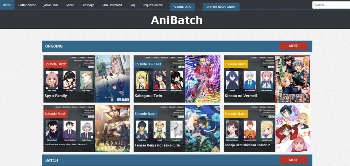This screenshot has height=166, width=350.
Task: Open Cara Download instructions
Action: pyautogui.click(x=112, y=5)
